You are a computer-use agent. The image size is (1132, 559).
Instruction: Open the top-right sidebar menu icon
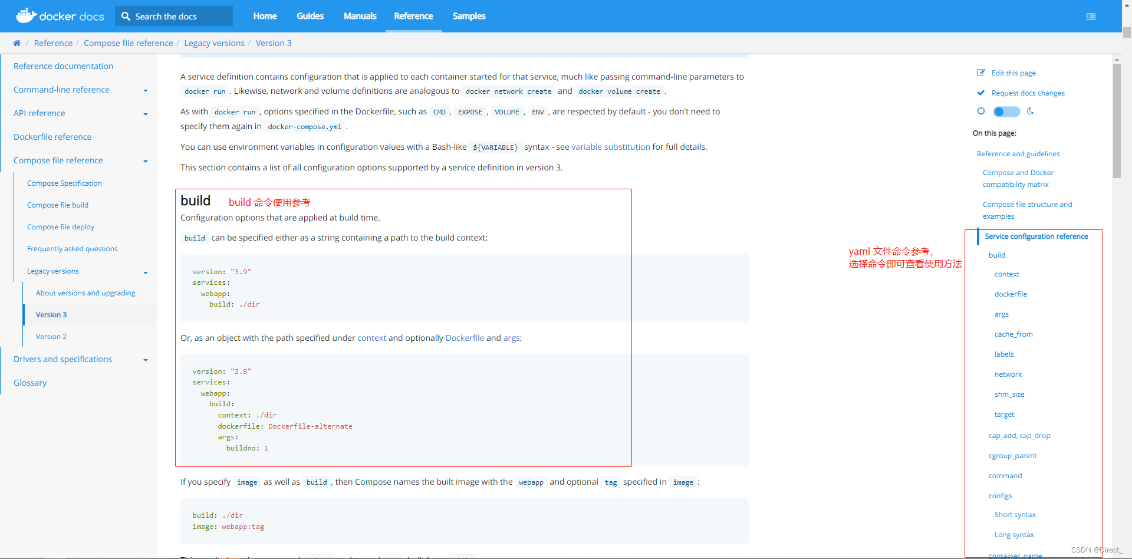[1091, 17]
